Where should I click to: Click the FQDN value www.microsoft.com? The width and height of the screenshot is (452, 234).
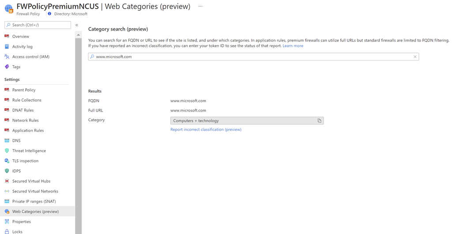click(188, 101)
